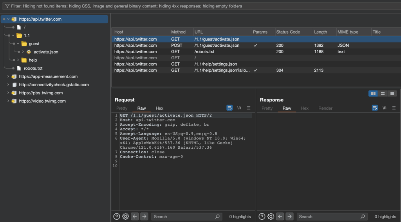Switch Response view to Pretty tab
Screen dimensions: 401x222
[x=267, y=108]
